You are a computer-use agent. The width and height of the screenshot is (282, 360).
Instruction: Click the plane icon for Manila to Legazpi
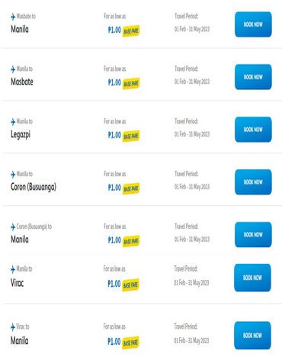[x=13, y=122]
